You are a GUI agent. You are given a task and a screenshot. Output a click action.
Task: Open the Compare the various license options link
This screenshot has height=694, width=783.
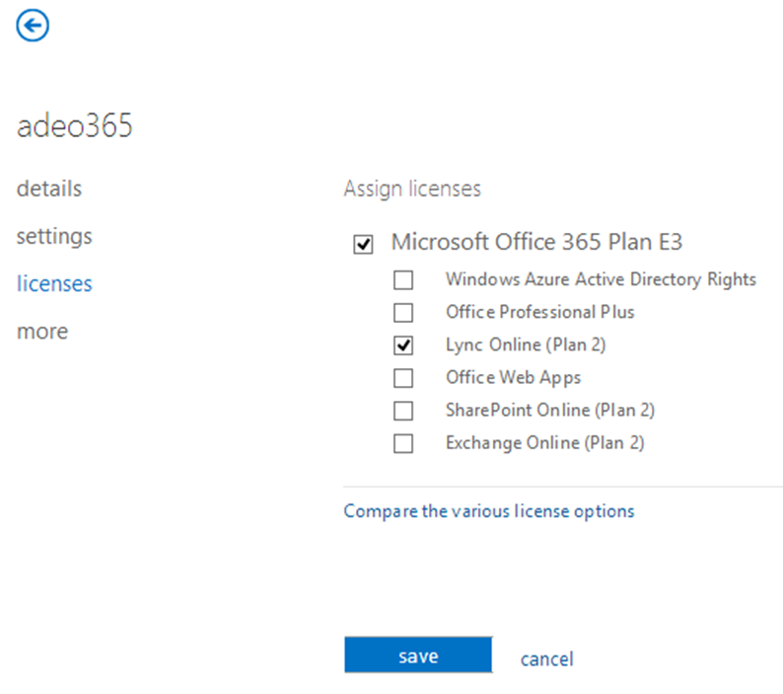489,511
